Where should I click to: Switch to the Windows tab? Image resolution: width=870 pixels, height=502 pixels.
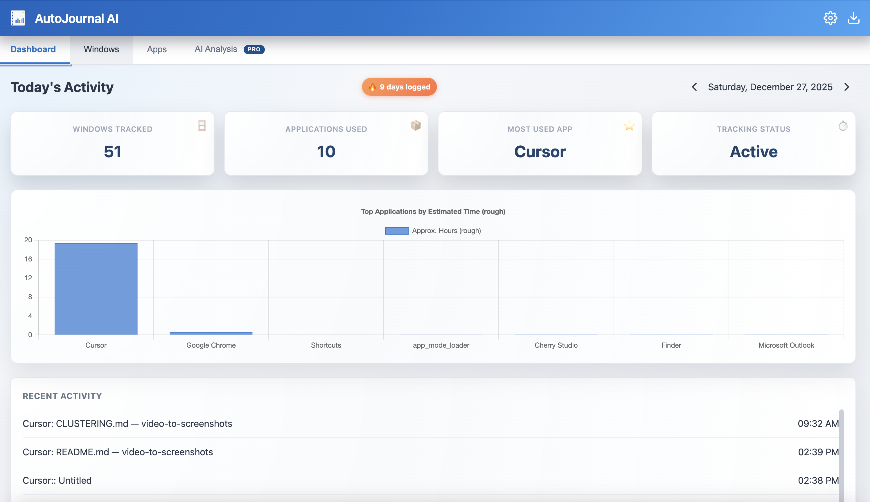tap(101, 49)
